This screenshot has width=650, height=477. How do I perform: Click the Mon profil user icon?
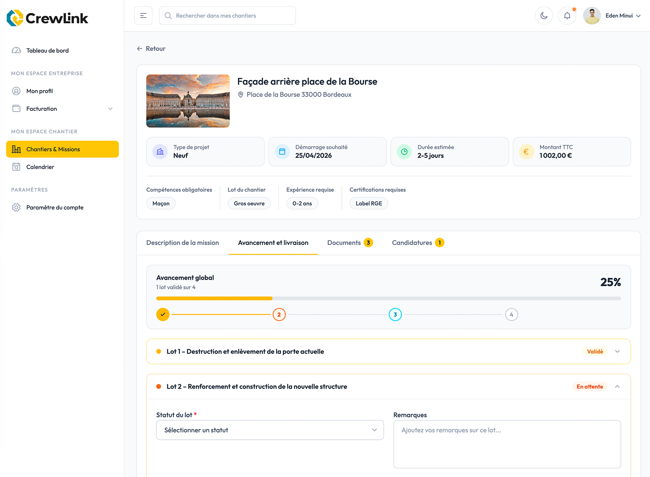[x=16, y=91]
